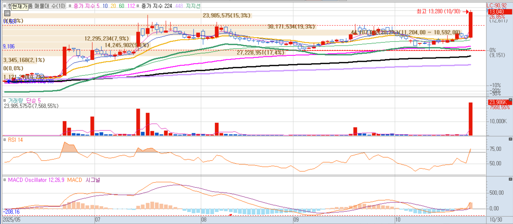This screenshot has width=513, height=224.
Task: Click the 08 month axis label
Action: click(204, 220)
